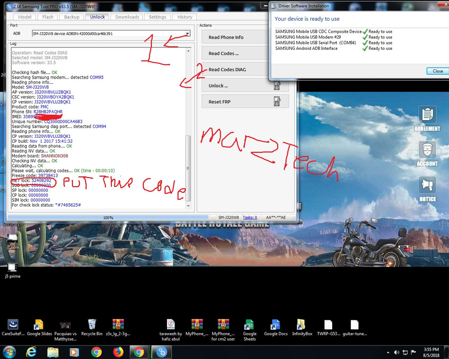Click the 100% progress bar
This screenshot has width=449, height=359.
108,218
